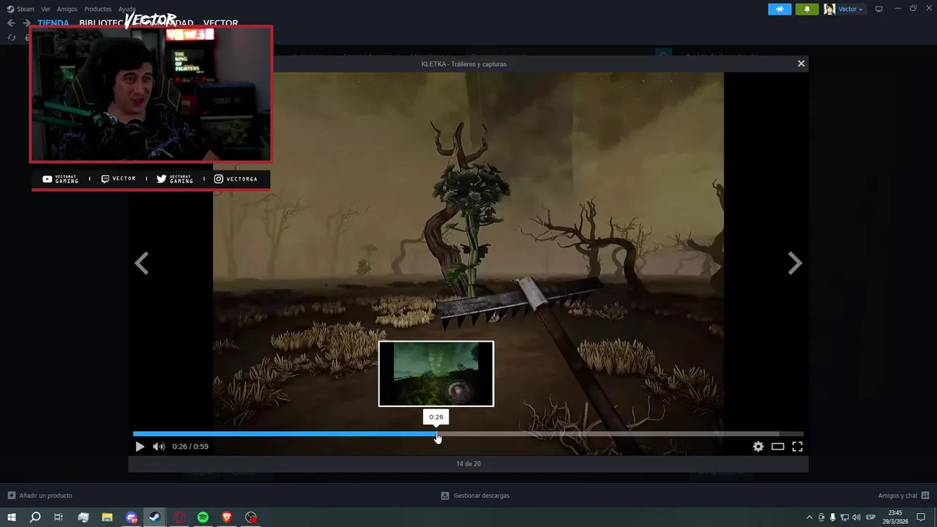937x527 pixels.
Task: Open the Opera icon in the taskbar
Action: (x=179, y=517)
